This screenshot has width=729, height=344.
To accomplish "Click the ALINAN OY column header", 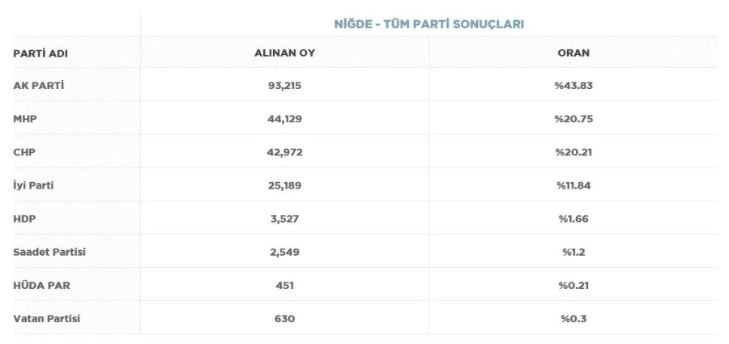I will pyautogui.click(x=284, y=53).
